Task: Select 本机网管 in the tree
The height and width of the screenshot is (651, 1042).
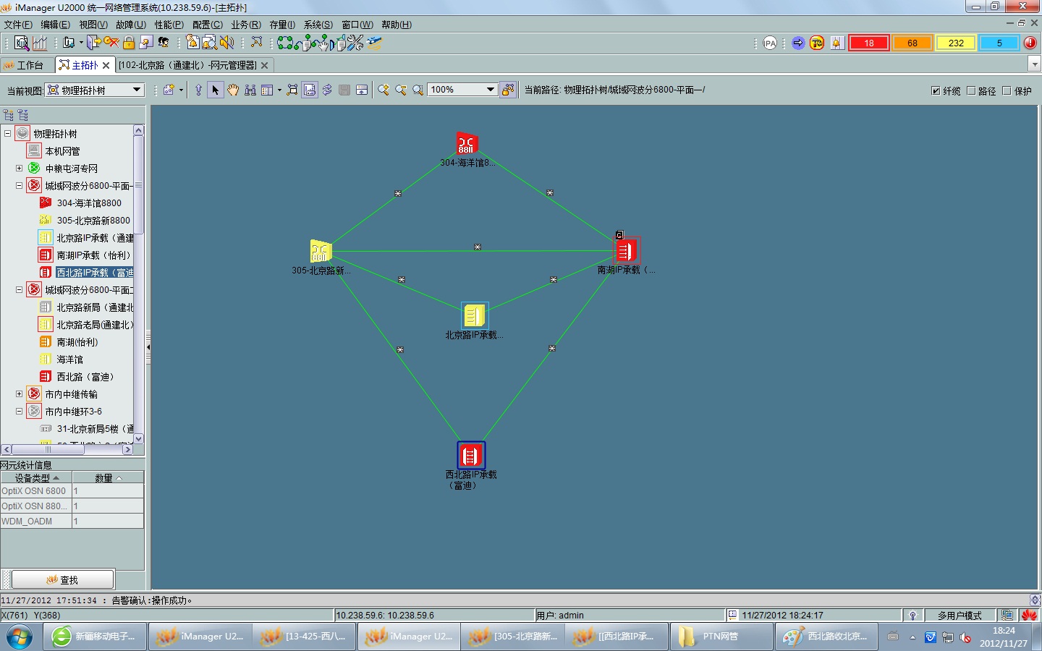Action: tap(62, 151)
